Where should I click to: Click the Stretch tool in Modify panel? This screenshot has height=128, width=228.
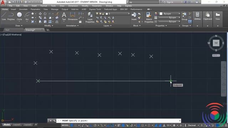pos(40,22)
